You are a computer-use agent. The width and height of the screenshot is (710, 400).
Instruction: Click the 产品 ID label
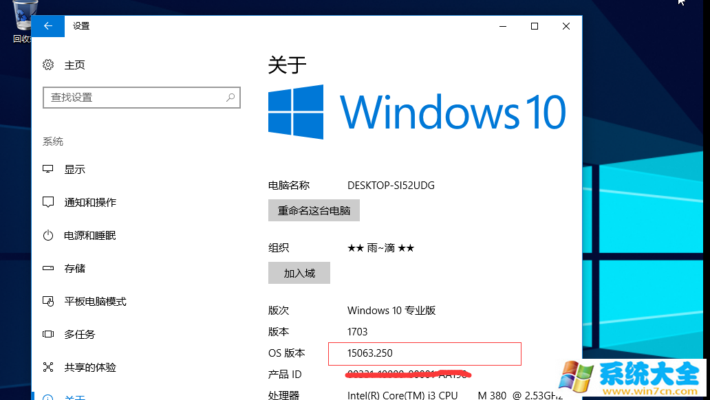pyautogui.click(x=285, y=375)
